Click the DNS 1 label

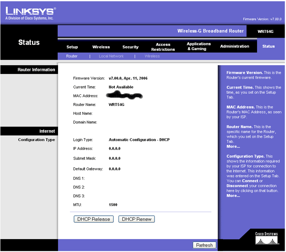click(79, 179)
